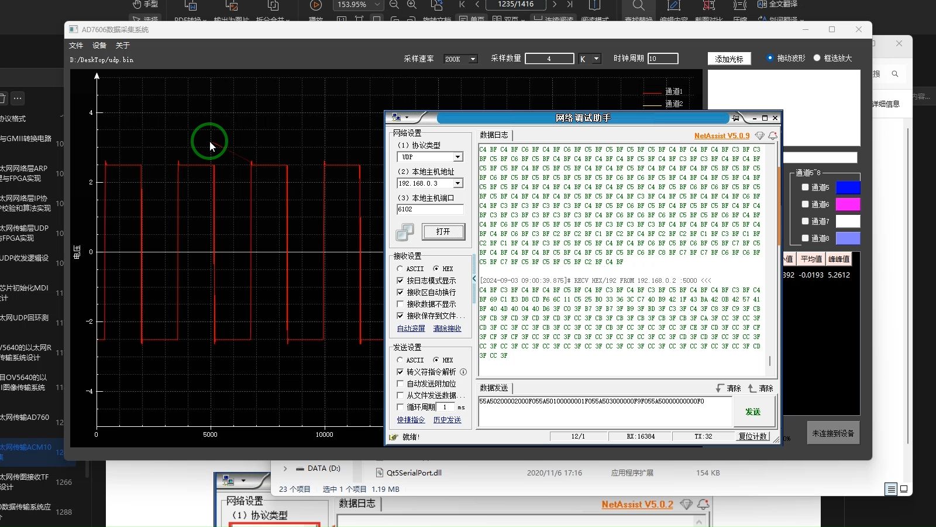
Task: Open the bell notification icon in NetAssist
Action: click(x=773, y=136)
